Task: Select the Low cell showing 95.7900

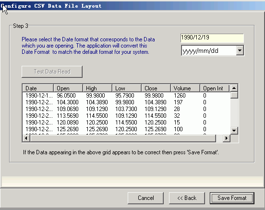Action: click(125, 96)
